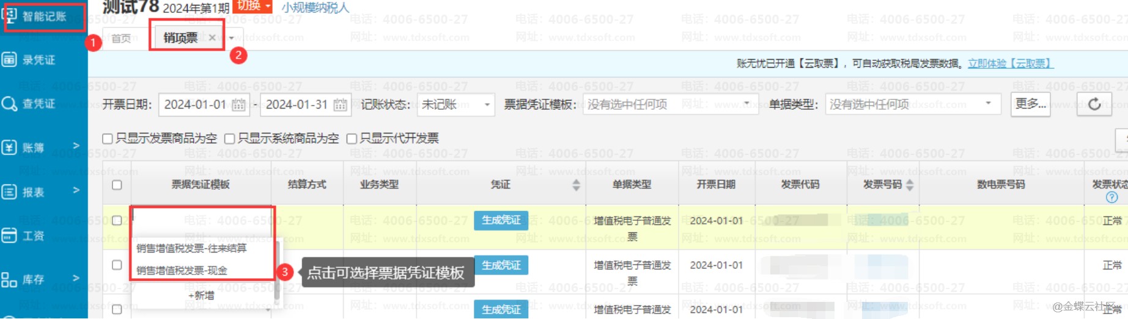Viewport: 1128px width, 319px height.
Task: Tick 只显示发票商品为空 checkbox
Action: click(108, 139)
